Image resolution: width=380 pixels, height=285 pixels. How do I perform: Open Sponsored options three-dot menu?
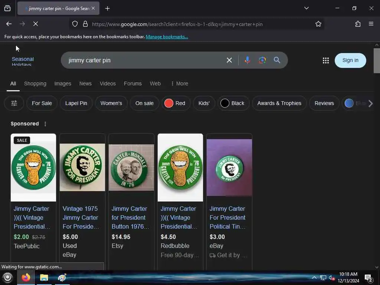click(x=45, y=124)
